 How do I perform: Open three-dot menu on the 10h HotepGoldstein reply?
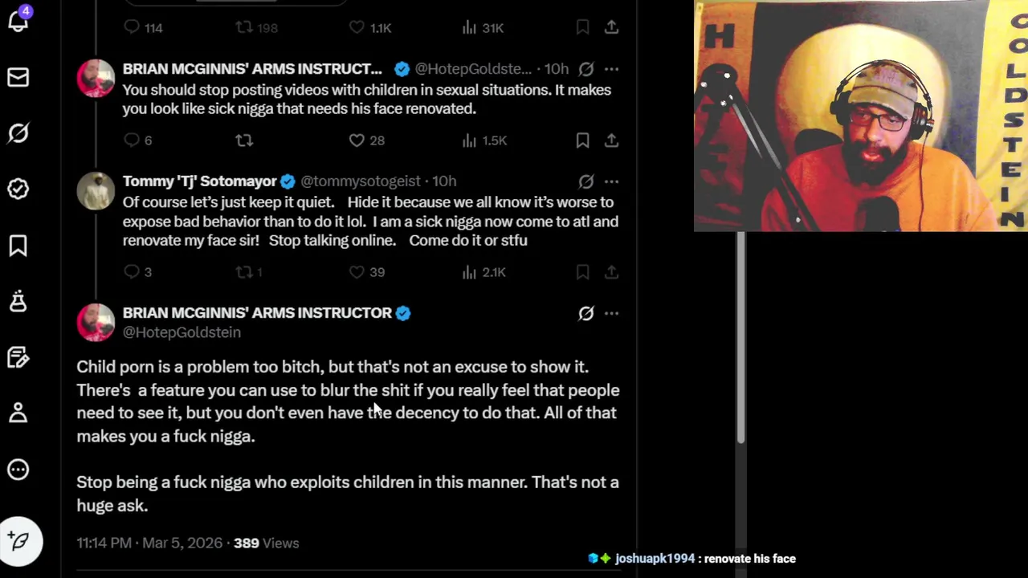click(611, 69)
